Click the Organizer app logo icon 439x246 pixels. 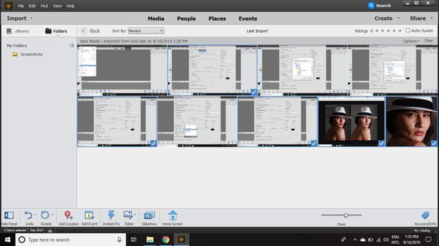(8, 5)
